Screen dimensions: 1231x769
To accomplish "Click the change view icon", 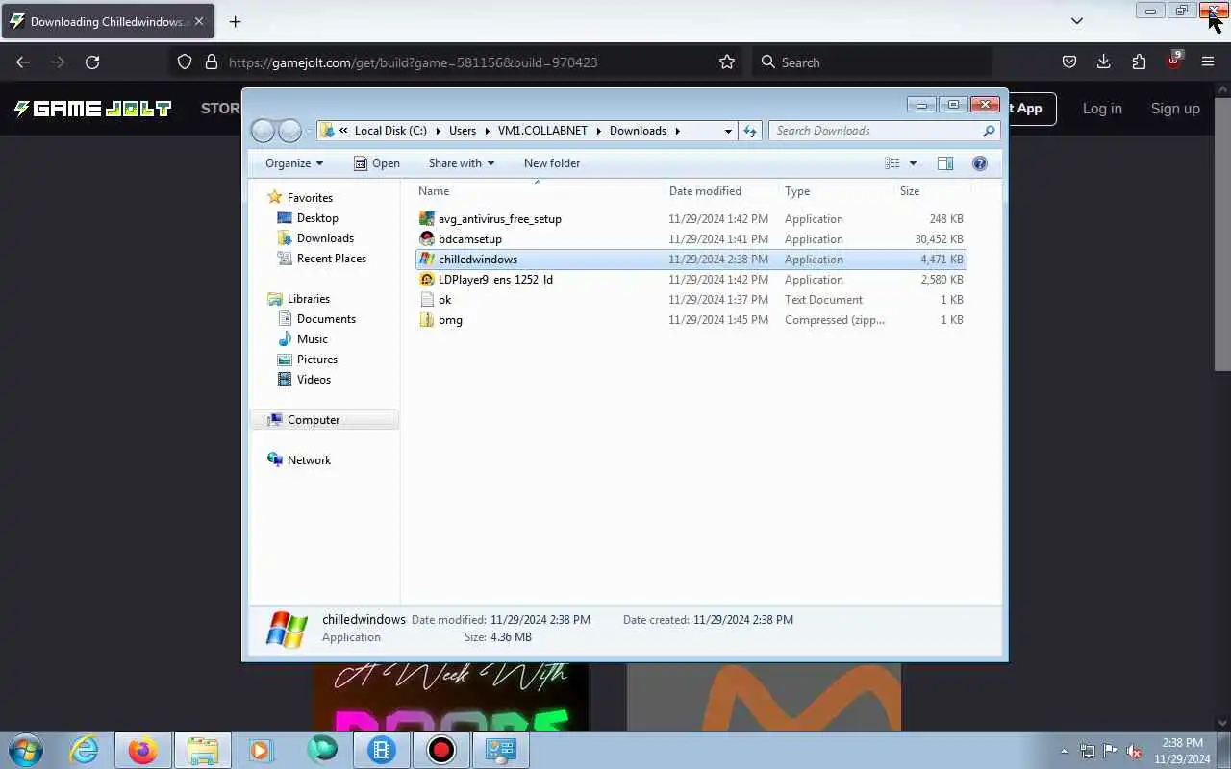I will click(x=892, y=163).
